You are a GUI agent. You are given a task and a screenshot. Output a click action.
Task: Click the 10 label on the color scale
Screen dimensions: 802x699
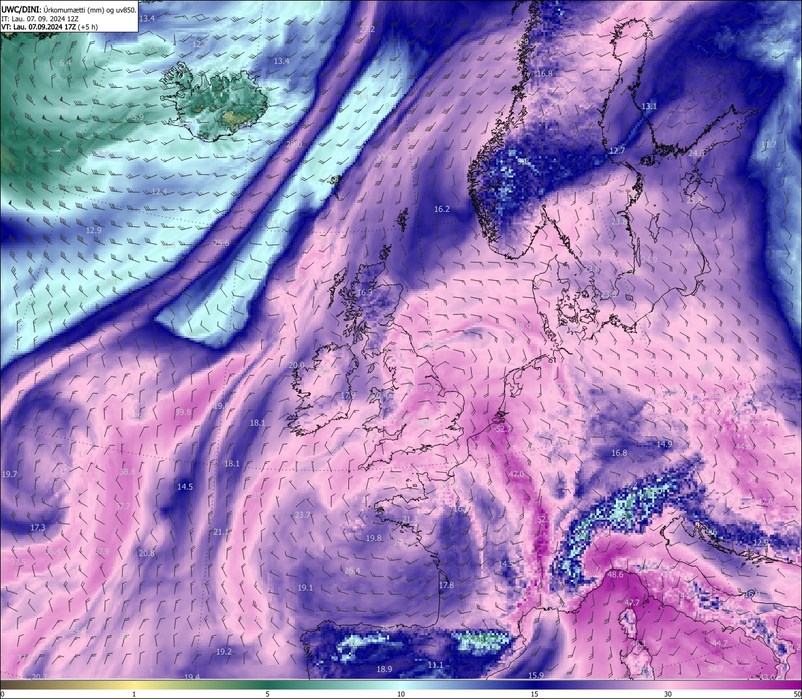pos(401,694)
